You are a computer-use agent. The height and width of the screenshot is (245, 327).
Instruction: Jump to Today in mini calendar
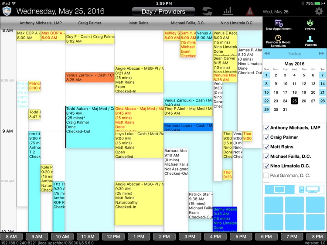(294, 54)
